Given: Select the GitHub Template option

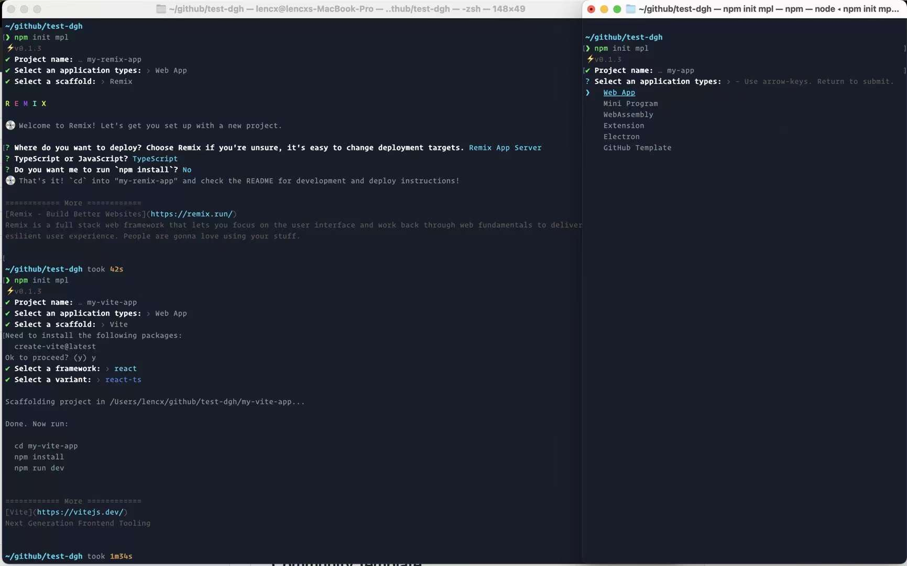Looking at the screenshot, I should (x=637, y=148).
